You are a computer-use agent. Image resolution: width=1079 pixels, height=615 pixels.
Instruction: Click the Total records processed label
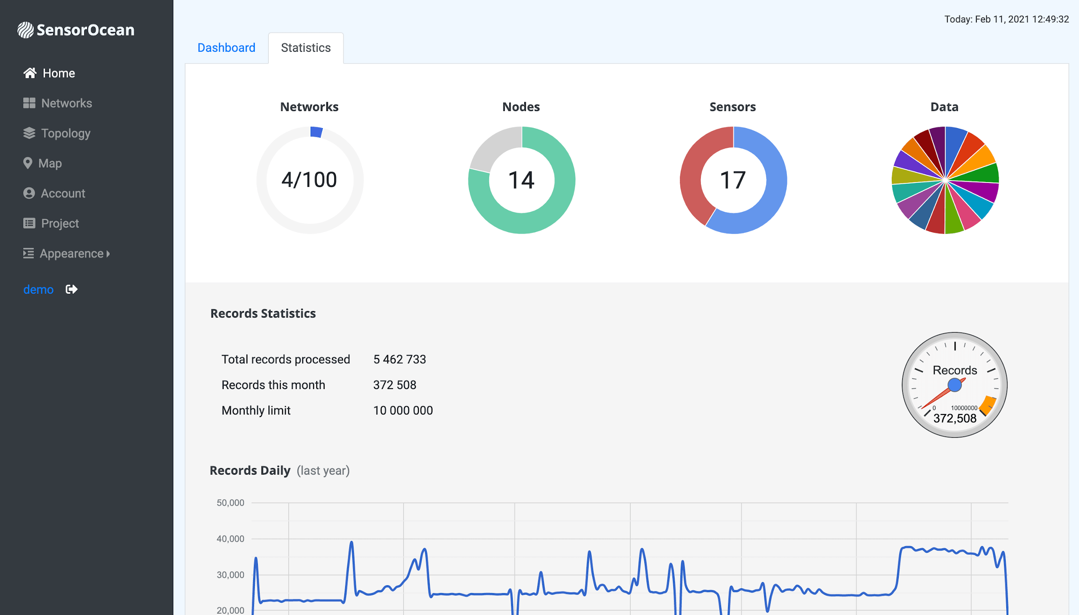pyautogui.click(x=286, y=359)
